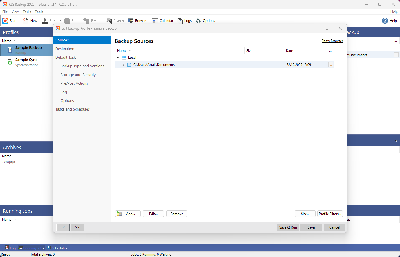Click the Show Browser link
This screenshot has height=257, width=400.
coord(332,41)
